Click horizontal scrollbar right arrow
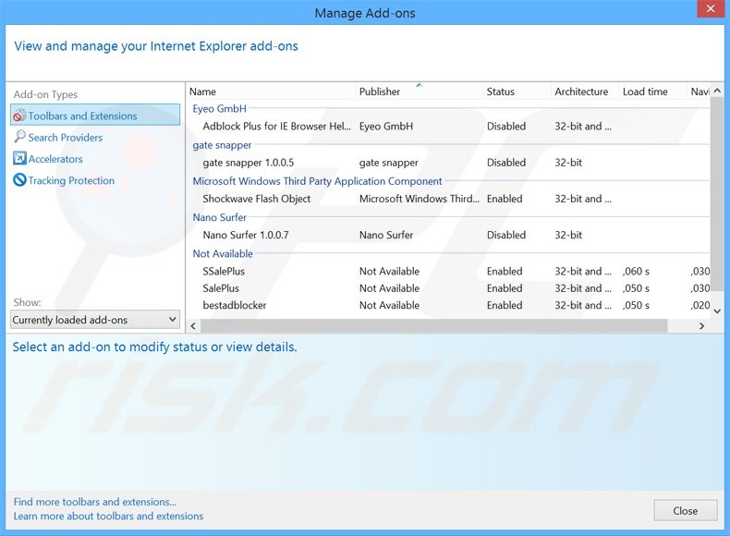 (x=701, y=326)
